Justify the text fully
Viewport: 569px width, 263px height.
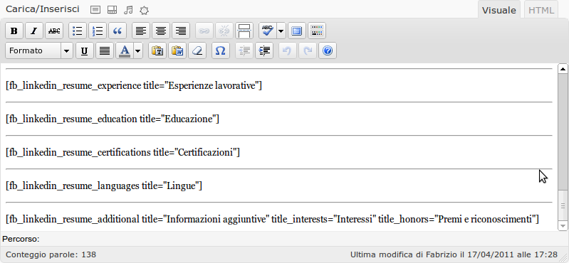pyautogui.click(x=105, y=50)
